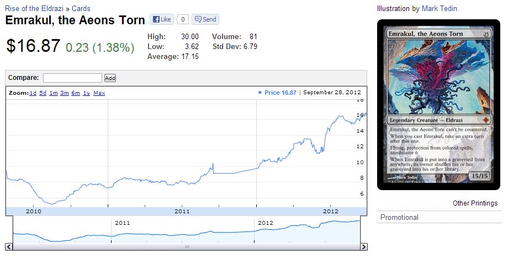Click the Facebook Send button
508x259 pixels.
(205, 19)
